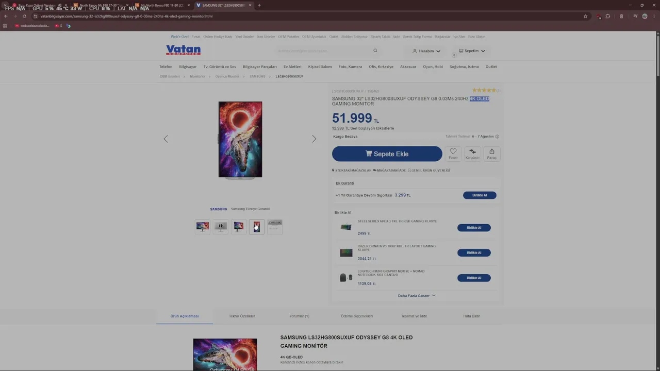Click the browser address bar URL

tap(126, 16)
